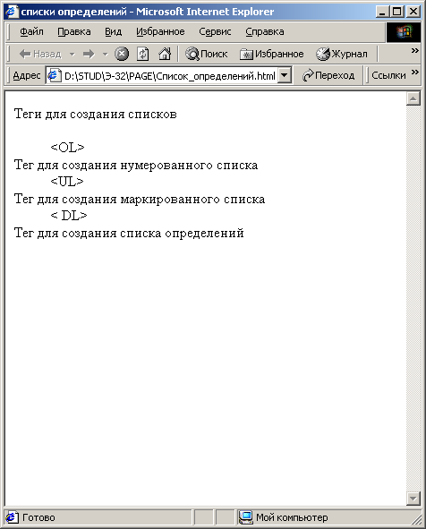Click text about нумерованного списка
Image resolution: width=426 pixels, height=529 pixels.
point(136,166)
